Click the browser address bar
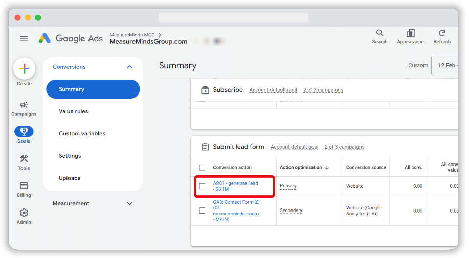 click(233, 17)
